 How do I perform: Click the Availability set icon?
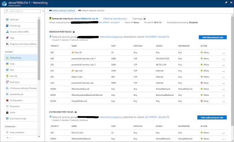click(7, 94)
